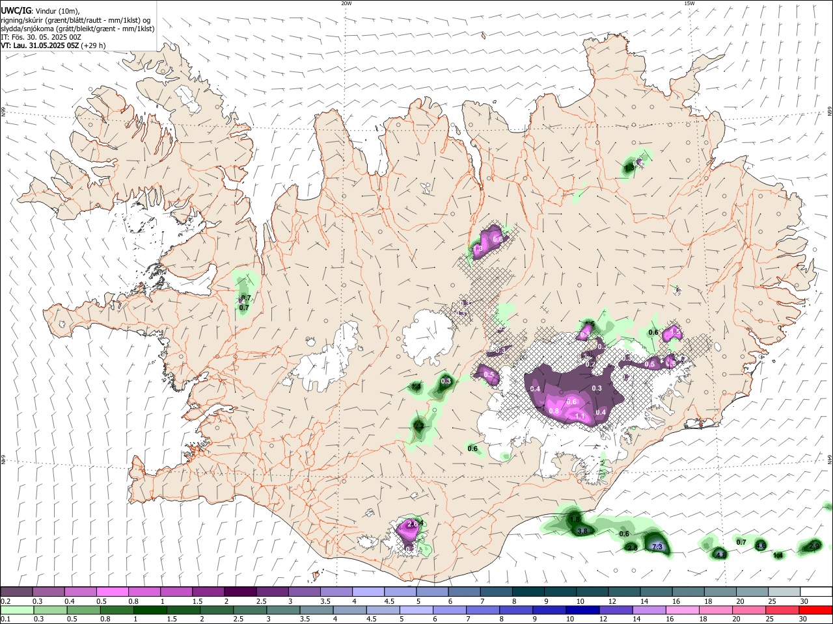Click the navy blue 10 rain legend swatch
This screenshot has height=624, width=833.
click(x=582, y=610)
